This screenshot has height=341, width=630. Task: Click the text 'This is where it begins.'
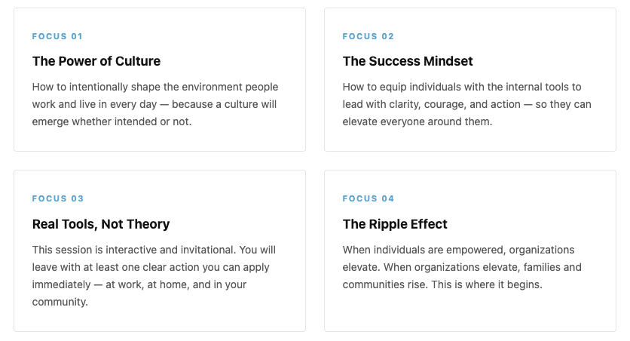point(487,284)
